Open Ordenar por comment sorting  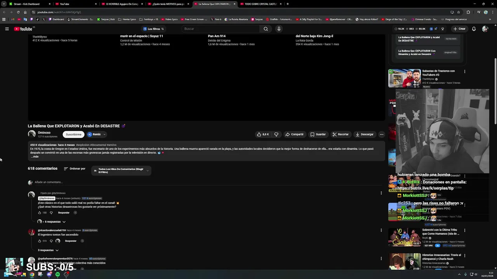(75, 169)
